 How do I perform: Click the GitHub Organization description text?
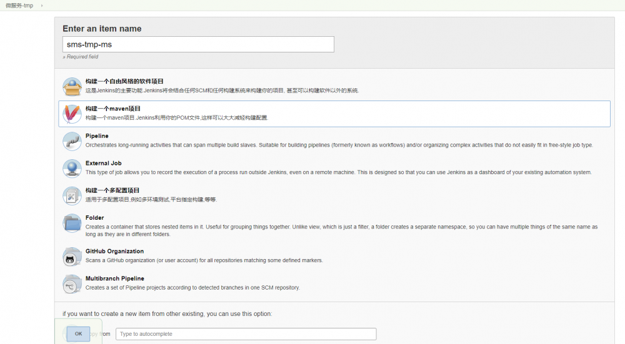(x=204, y=260)
